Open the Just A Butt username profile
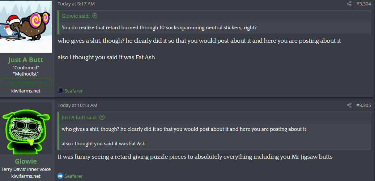375x181 pixels. pyautogui.click(x=26, y=60)
